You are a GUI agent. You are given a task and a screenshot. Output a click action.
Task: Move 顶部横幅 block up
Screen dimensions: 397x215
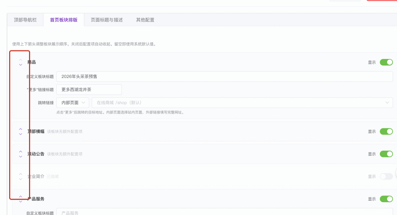pos(21,129)
